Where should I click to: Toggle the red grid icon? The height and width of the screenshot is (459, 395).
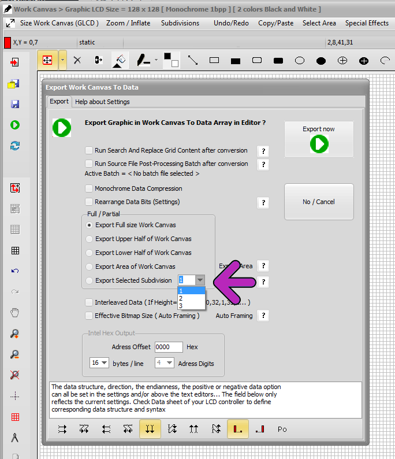click(x=15, y=417)
